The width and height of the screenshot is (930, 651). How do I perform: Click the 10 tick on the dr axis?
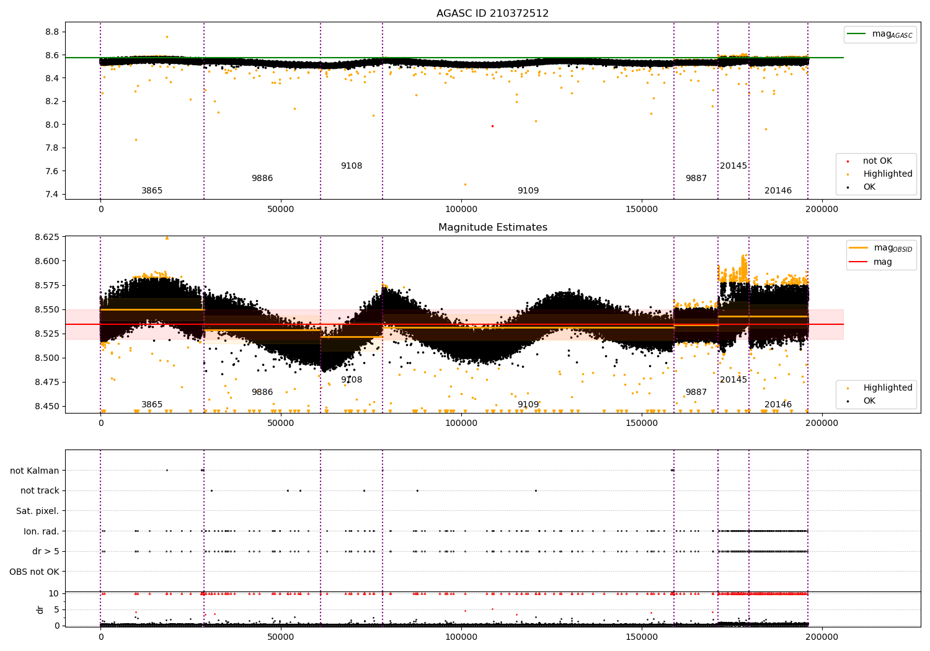54,593
